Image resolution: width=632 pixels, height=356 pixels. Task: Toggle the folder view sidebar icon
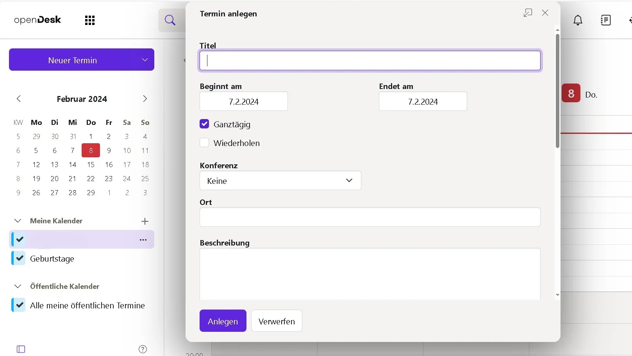point(21,349)
